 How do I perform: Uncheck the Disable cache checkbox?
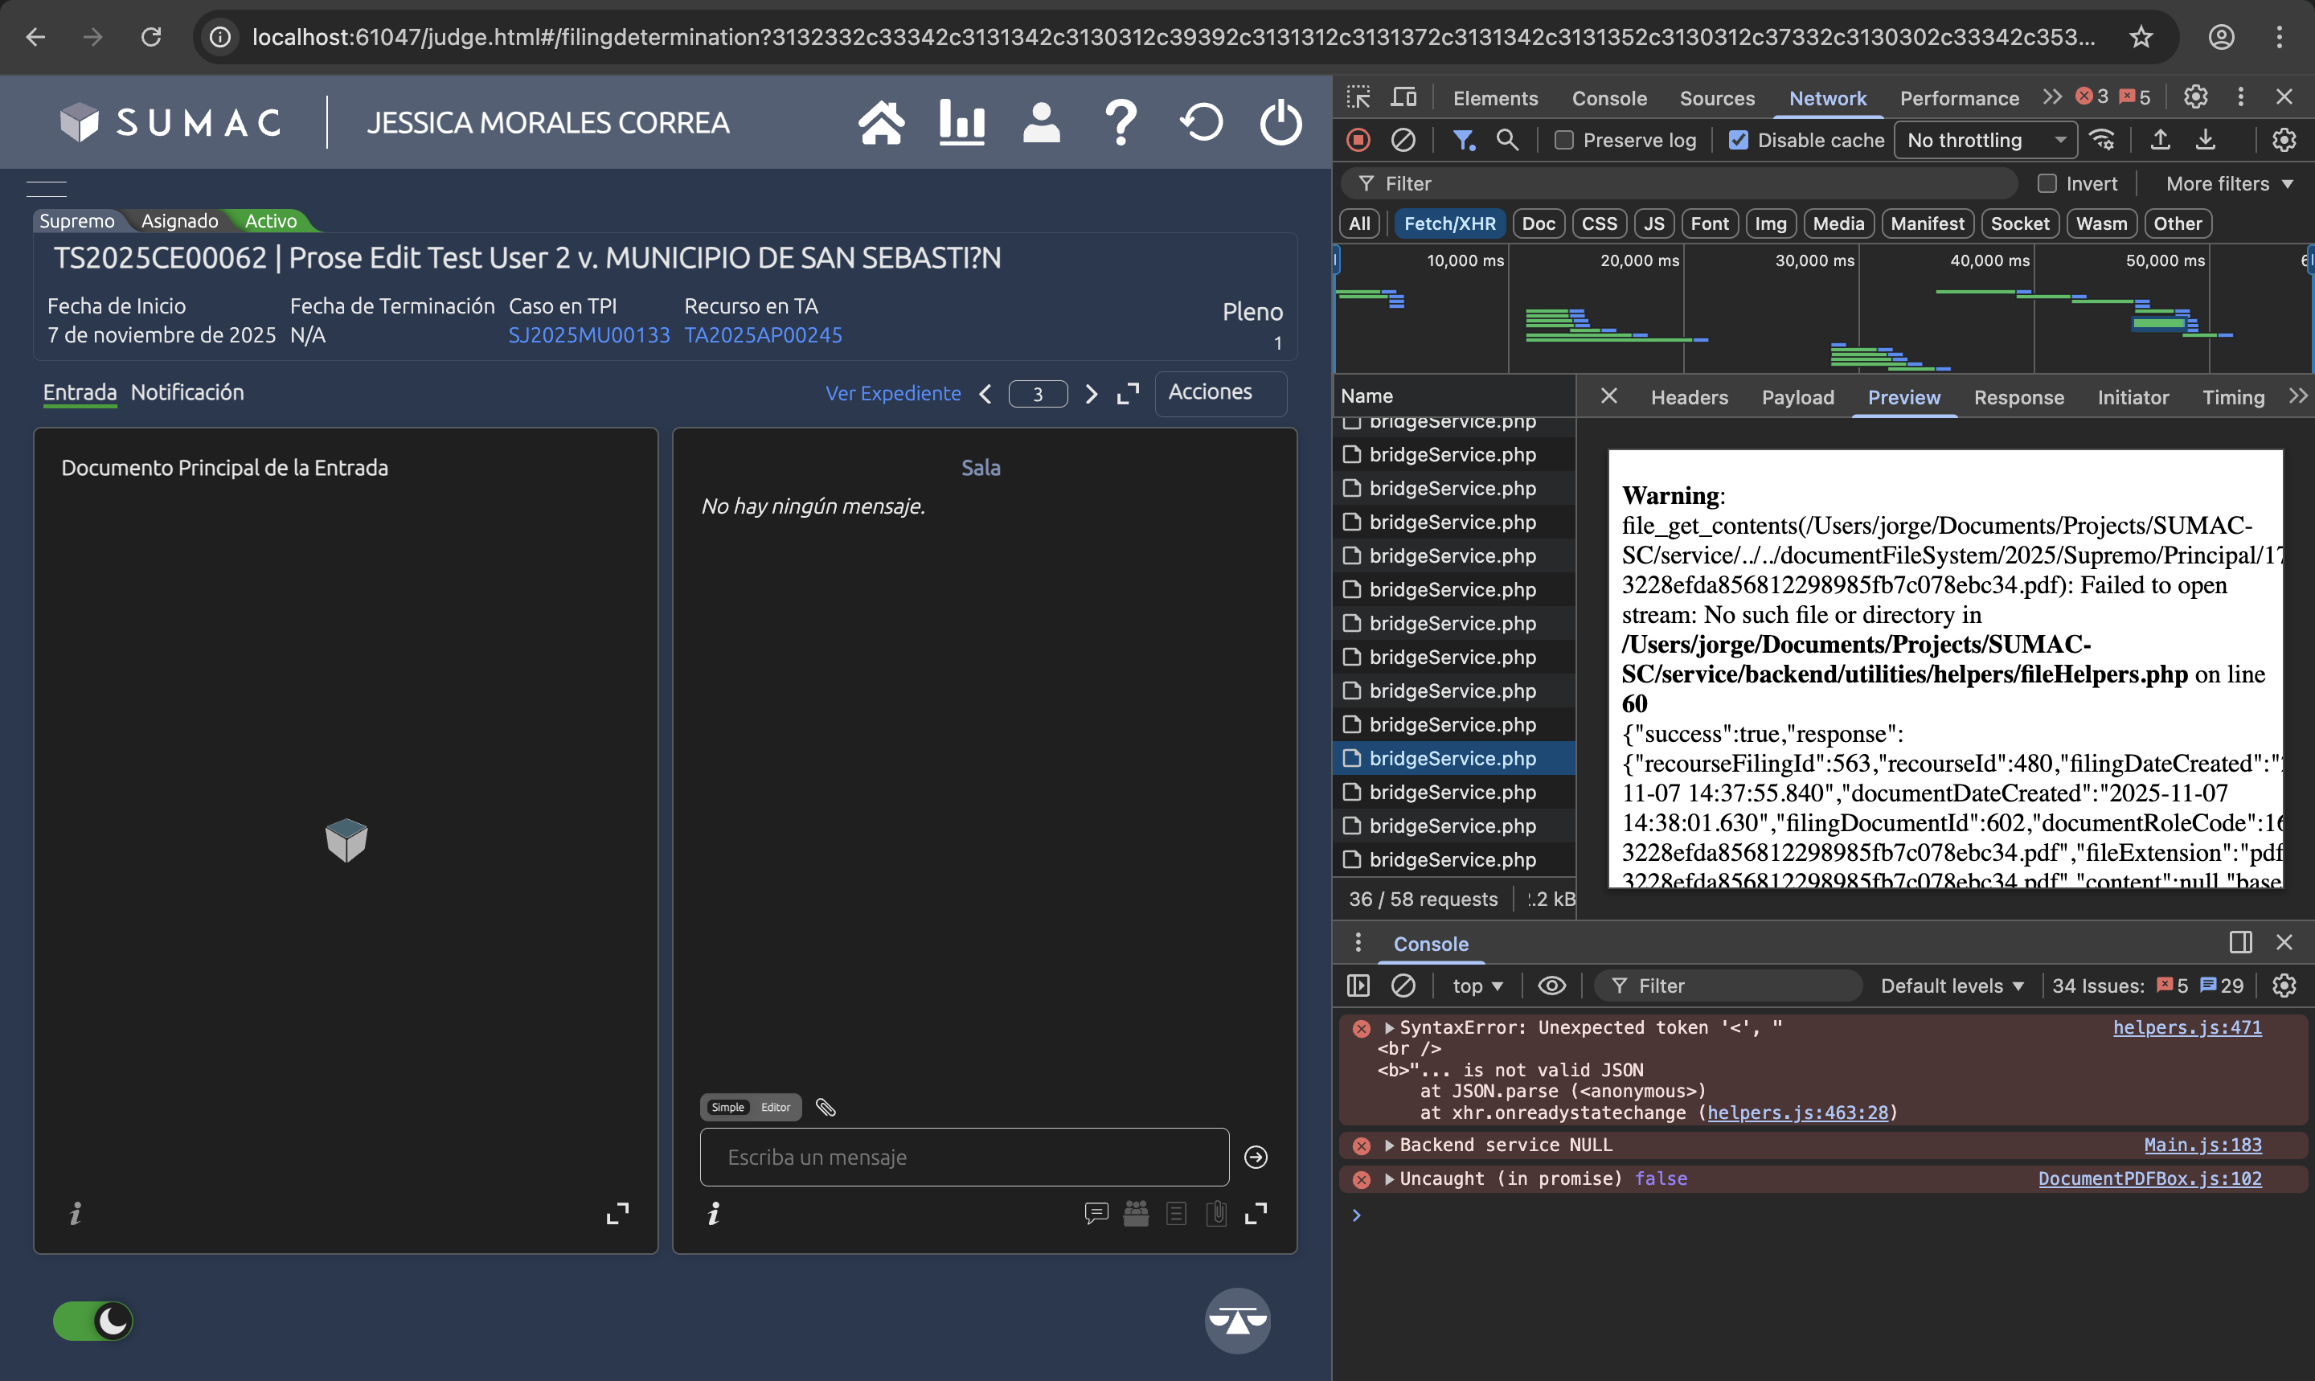pos(1738,141)
